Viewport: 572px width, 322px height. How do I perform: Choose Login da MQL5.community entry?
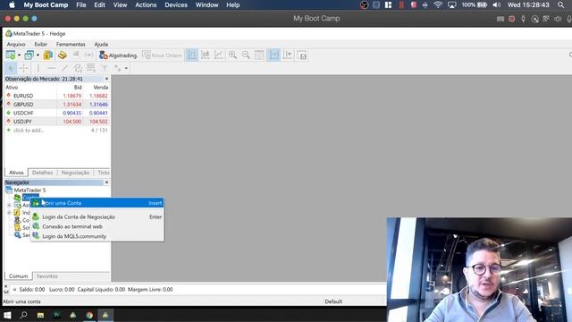(97, 236)
